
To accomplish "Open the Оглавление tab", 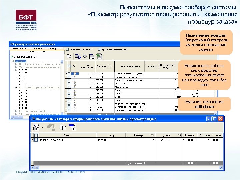I will pos(19,49).
